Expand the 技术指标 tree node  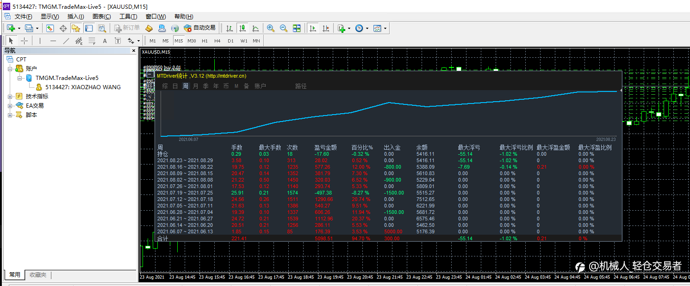[10, 97]
